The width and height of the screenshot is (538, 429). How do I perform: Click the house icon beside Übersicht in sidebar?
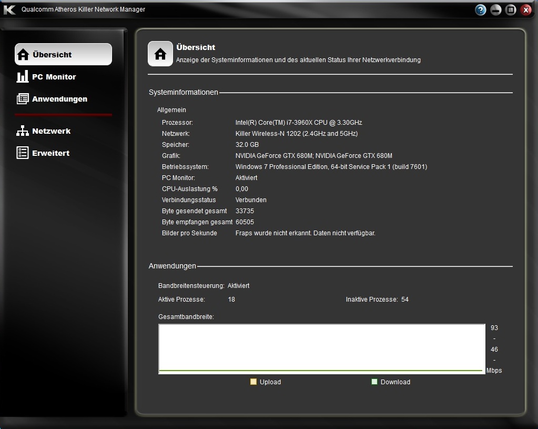(x=23, y=55)
